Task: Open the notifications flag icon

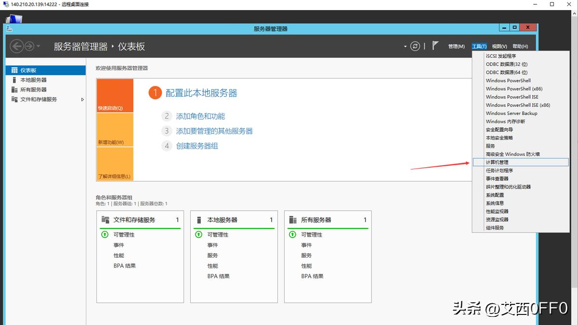Action: pyautogui.click(x=435, y=46)
